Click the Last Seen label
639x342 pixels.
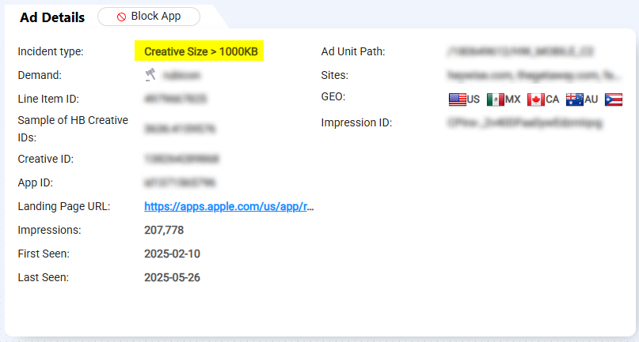(x=44, y=277)
